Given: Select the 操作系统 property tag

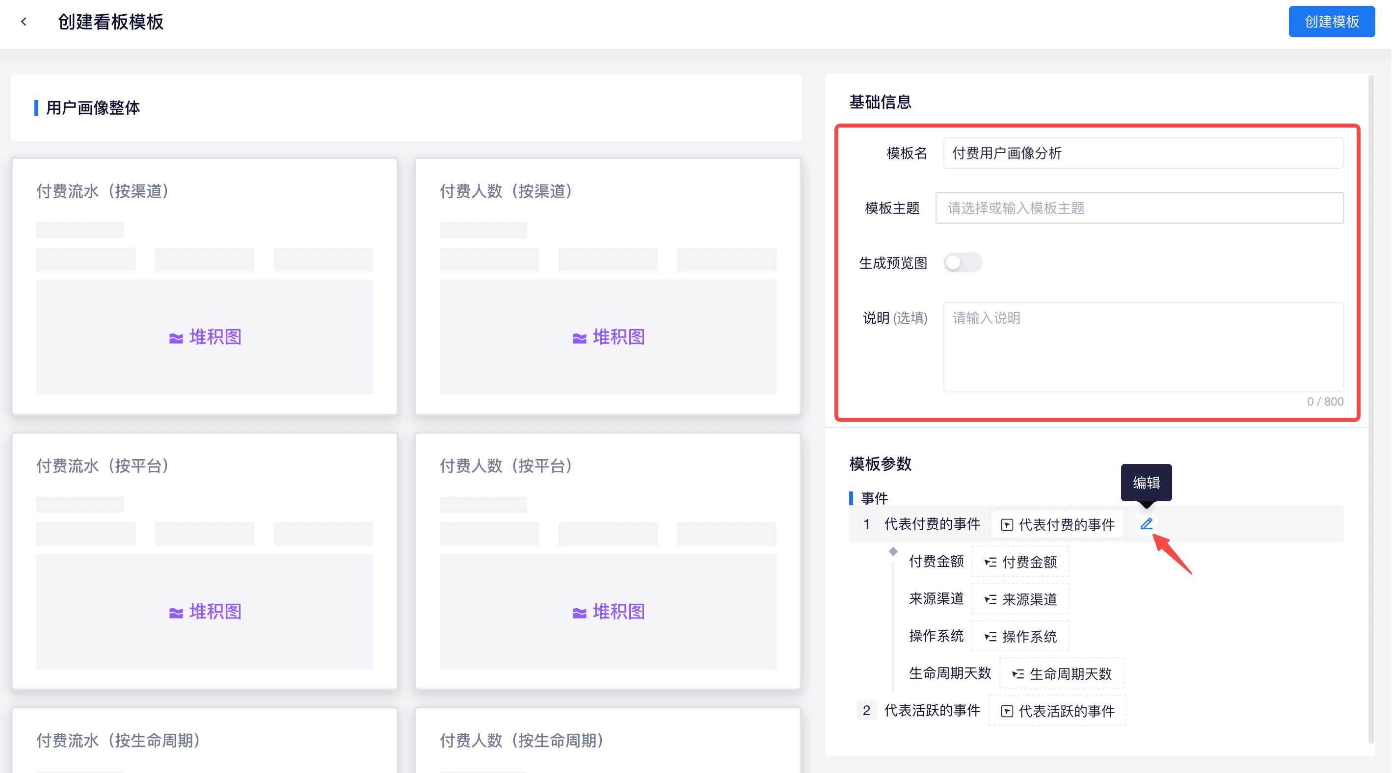Looking at the screenshot, I should point(1020,637).
